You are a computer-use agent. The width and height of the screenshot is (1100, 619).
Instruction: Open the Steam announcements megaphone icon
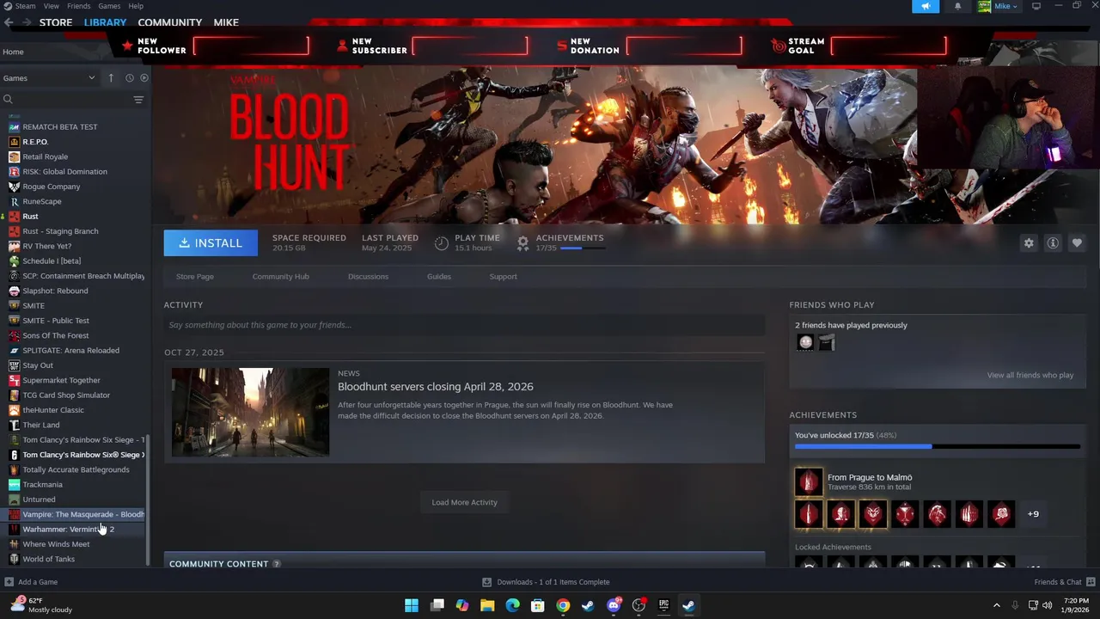(926, 6)
